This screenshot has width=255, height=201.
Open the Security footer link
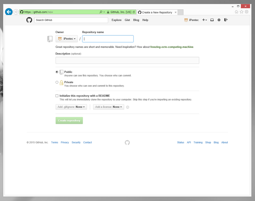click(x=76, y=142)
